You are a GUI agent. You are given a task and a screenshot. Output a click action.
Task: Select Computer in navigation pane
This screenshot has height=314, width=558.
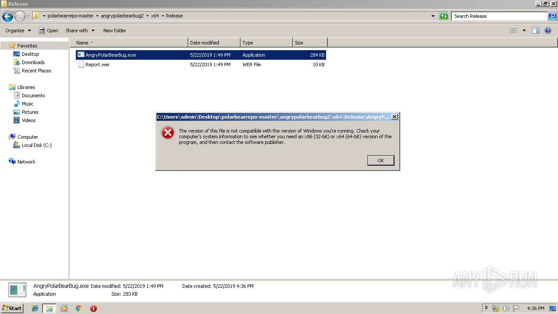point(27,137)
